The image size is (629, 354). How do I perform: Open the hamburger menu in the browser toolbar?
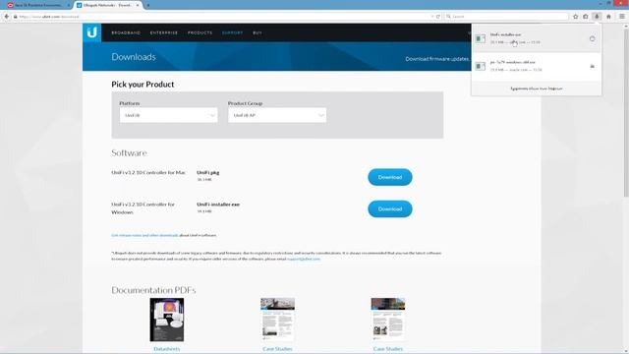pyautogui.click(x=622, y=17)
